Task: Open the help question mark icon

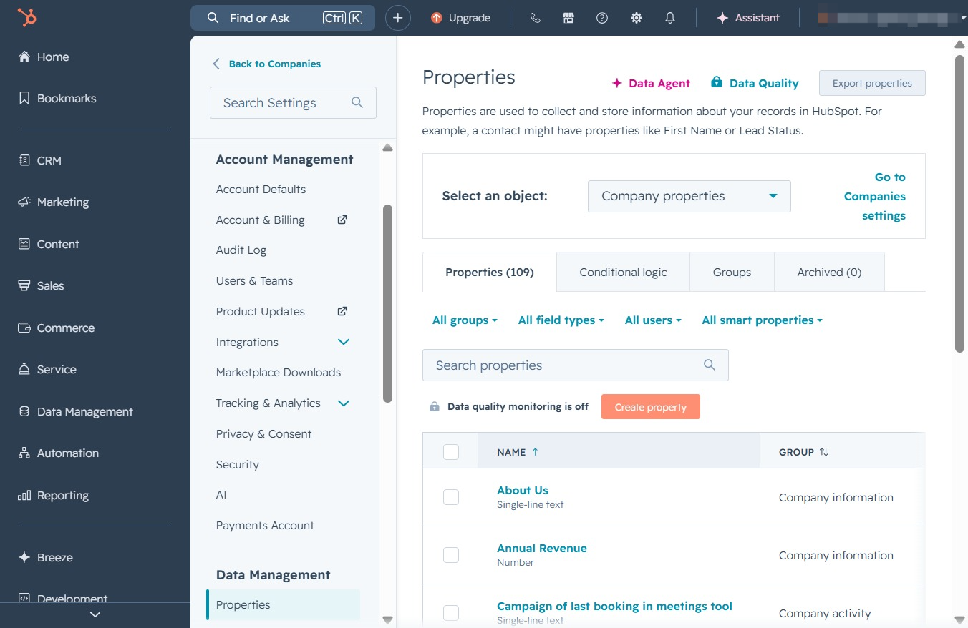Action: point(602,18)
